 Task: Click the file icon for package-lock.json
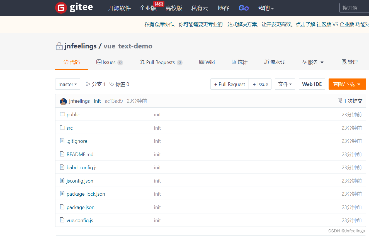(62, 194)
